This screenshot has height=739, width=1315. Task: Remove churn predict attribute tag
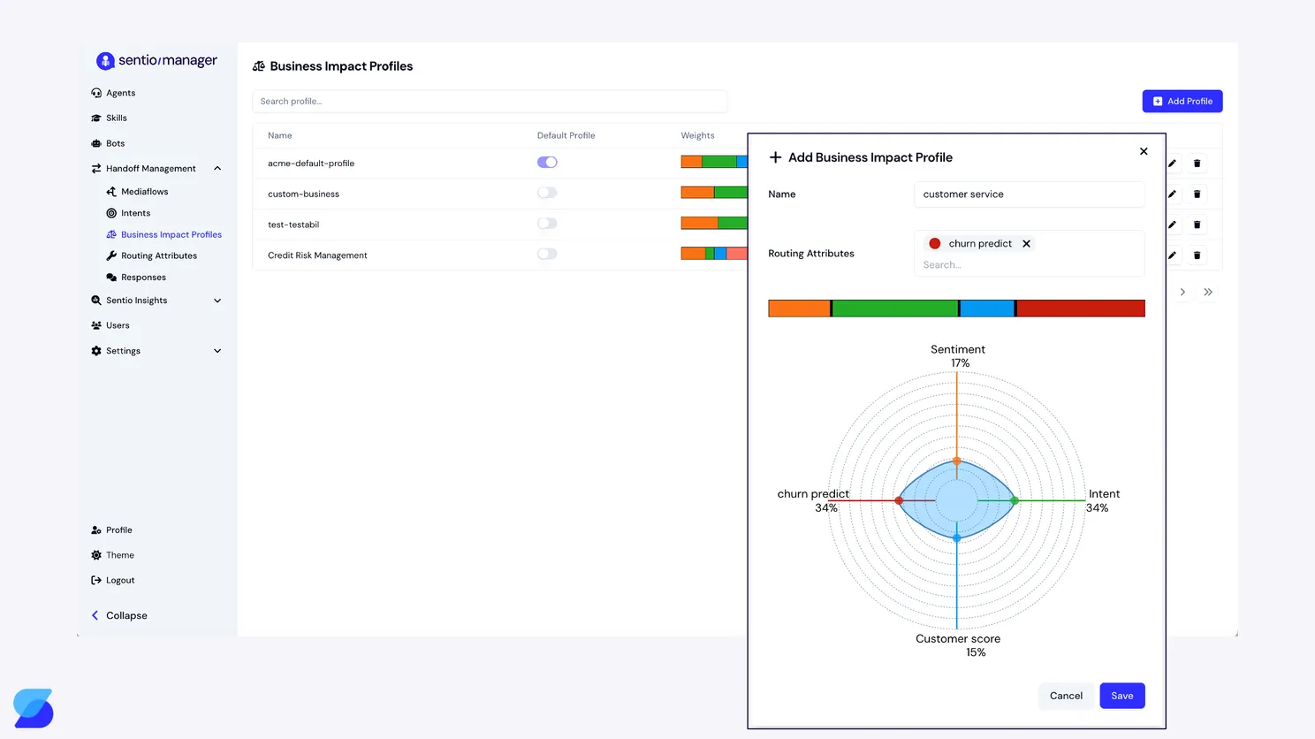pos(1026,244)
